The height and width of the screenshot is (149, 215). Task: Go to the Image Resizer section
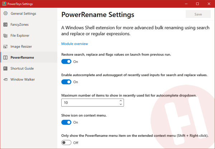click(21, 46)
